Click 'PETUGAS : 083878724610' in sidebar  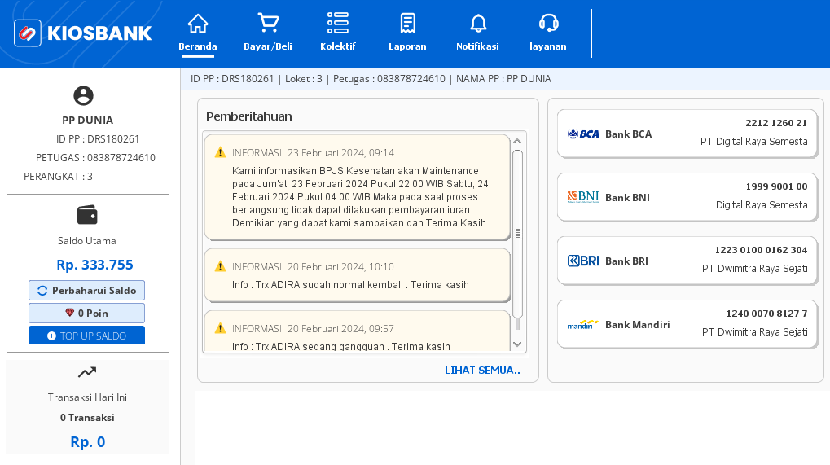pyautogui.click(x=96, y=158)
